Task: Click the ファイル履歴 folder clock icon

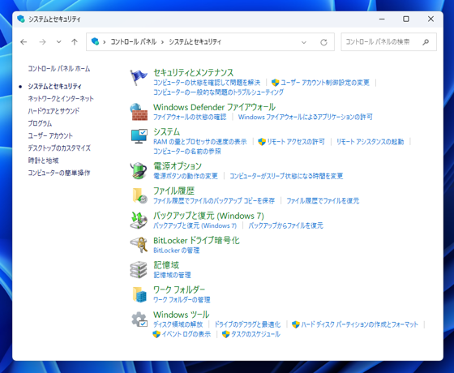Action: coord(139,195)
